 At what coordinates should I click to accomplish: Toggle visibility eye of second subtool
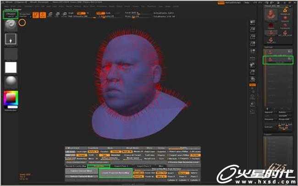(290, 59)
